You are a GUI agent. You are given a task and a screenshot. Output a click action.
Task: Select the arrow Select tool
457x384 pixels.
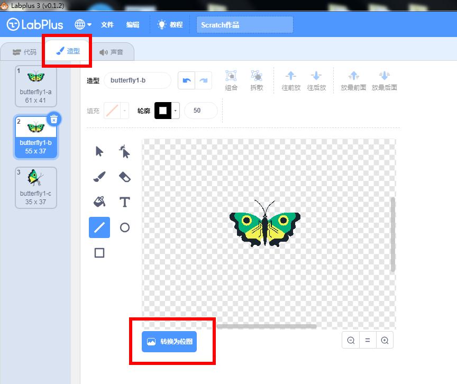(99, 152)
